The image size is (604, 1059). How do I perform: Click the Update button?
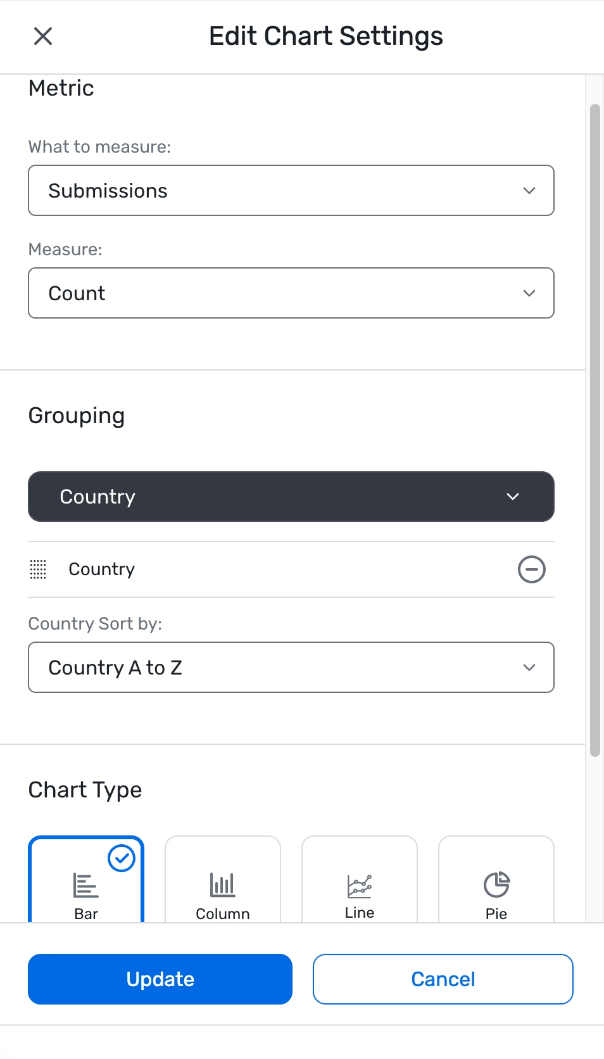click(160, 979)
